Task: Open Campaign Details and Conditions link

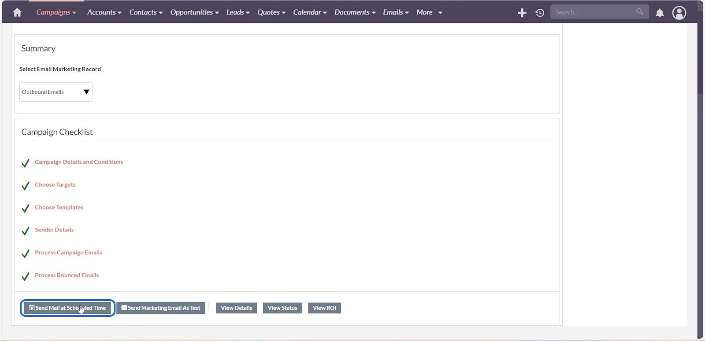Action: [79, 162]
